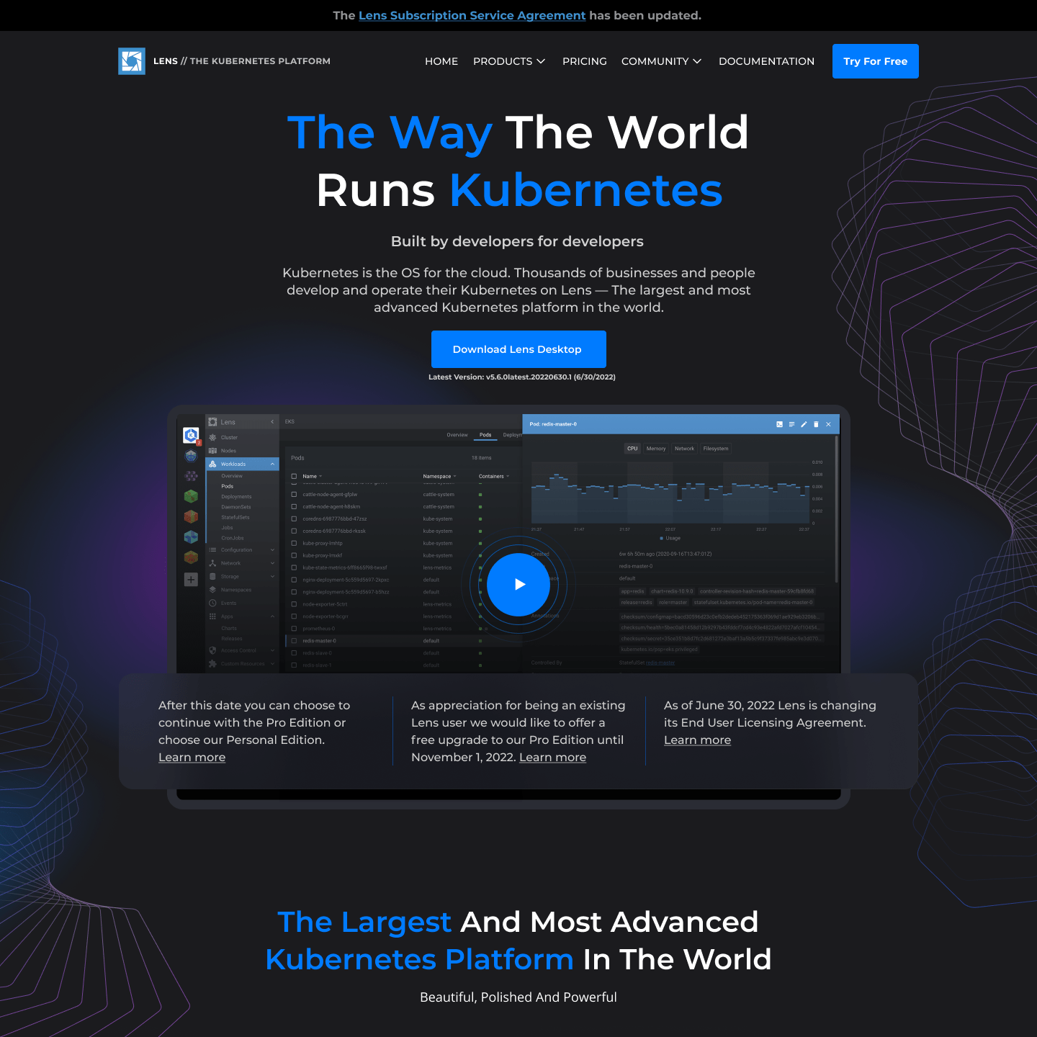
Task: Tick the checkbox for kube-proxy-lmhtp pod
Action: pos(294,544)
